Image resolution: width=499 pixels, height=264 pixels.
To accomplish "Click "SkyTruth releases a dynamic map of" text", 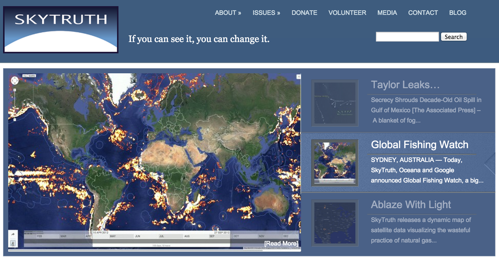I will (421, 220).
